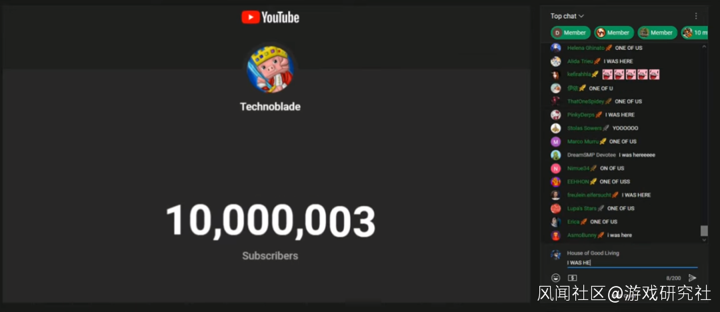The width and height of the screenshot is (720, 312).
Task: Click Nimue34's pink N avatar
Action: point(555,168)
